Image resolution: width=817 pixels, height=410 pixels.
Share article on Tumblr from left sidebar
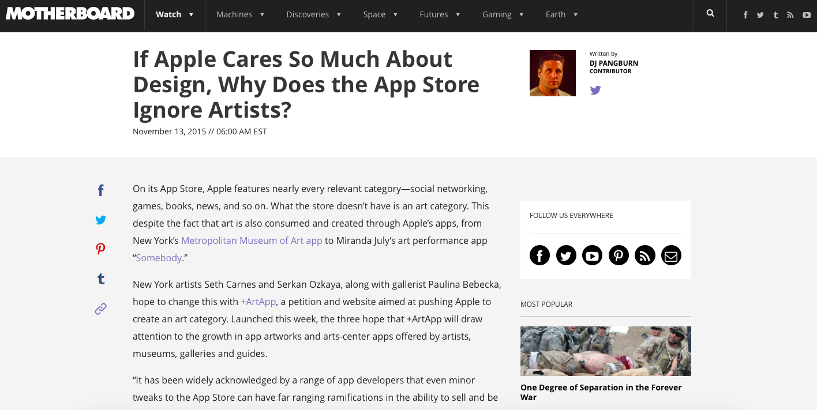(100, 279)
